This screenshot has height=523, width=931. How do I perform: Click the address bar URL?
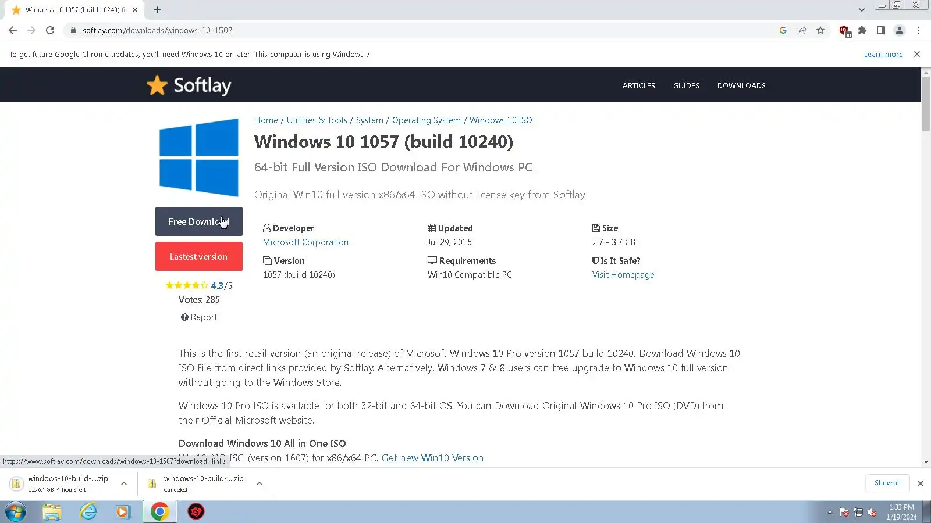(158, 30)
